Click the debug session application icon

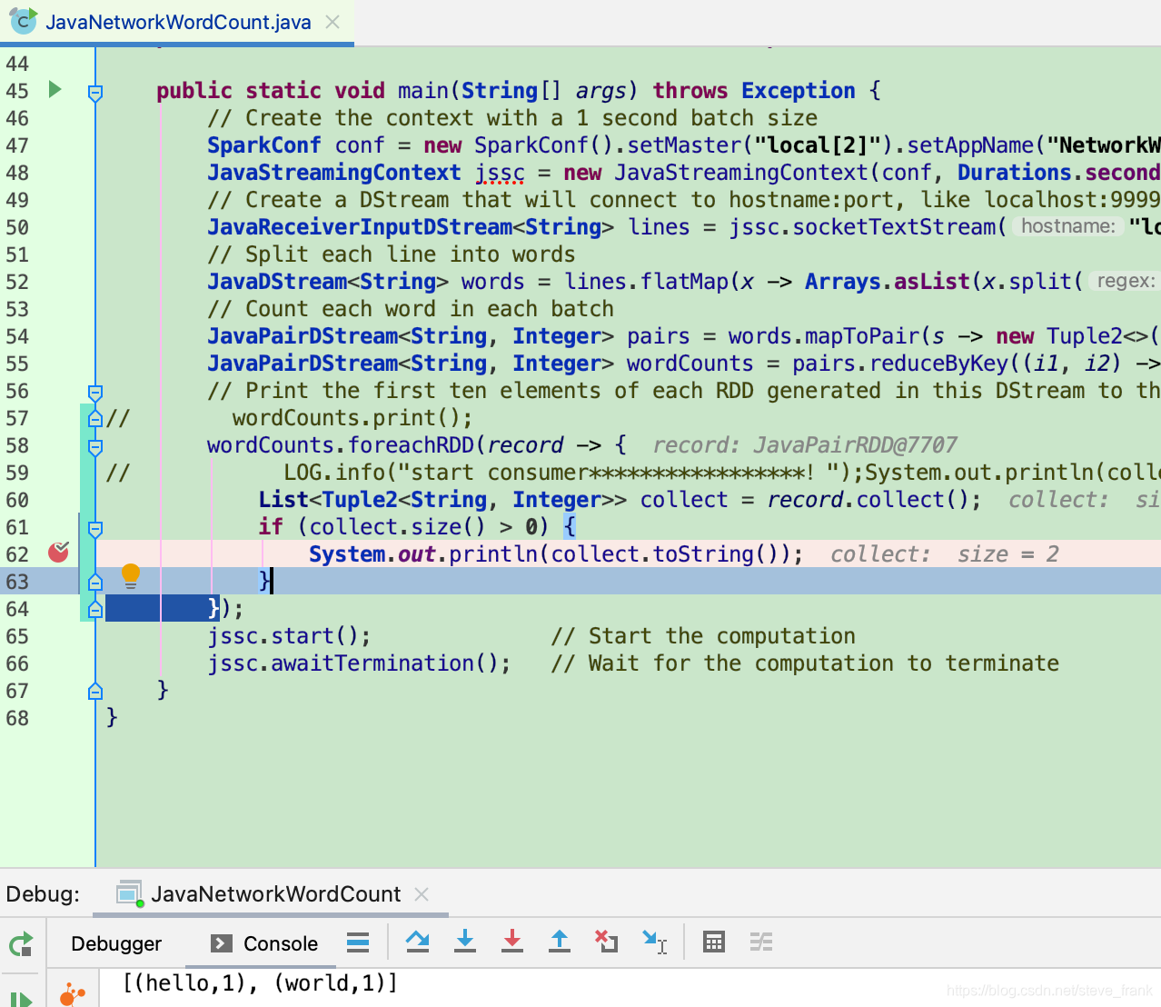point(130,894)
